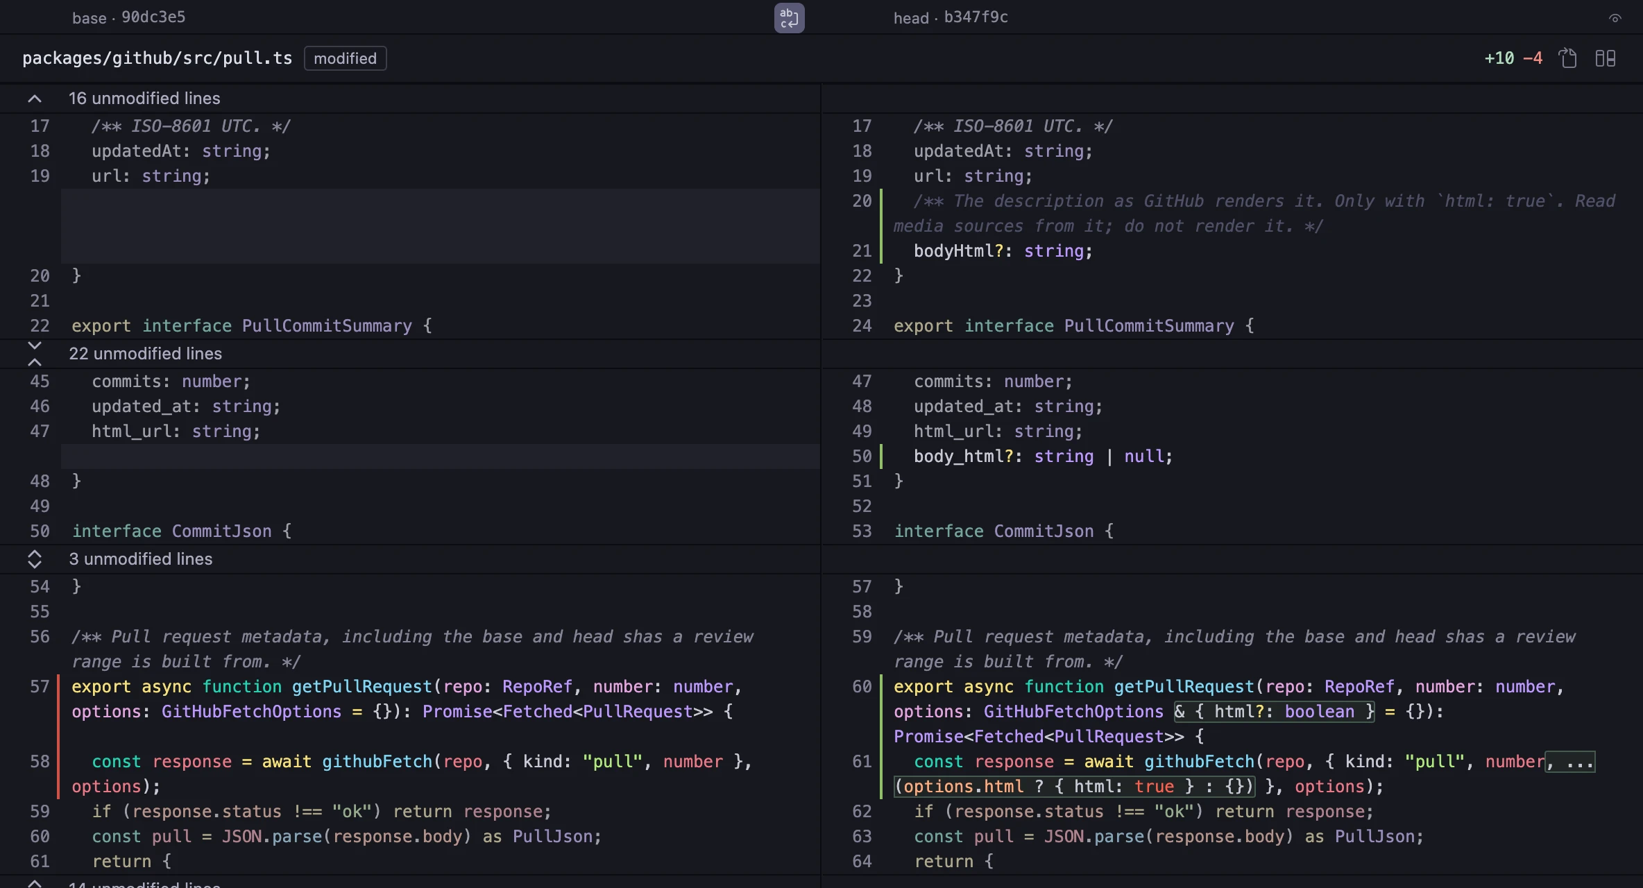1643x888 pixels.
Task: Click base line 22 'export interface PullCommitSummary {'
Action: (x=252, y=326)
